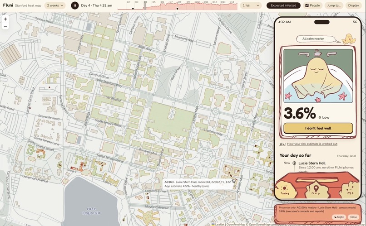The width and height of the screenshot is (366, 226).
Task: Click the Crothers Way street label
Action: tap(213, 132)
